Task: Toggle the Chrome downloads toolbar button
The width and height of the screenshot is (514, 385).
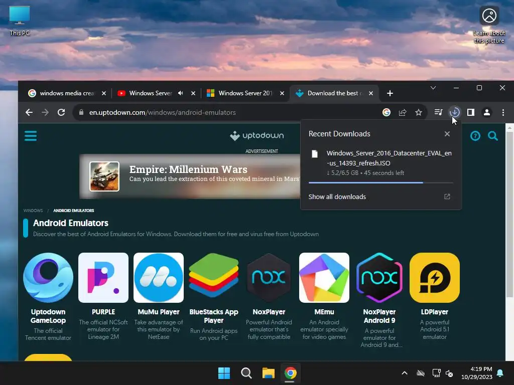Action: pos(455,112)
